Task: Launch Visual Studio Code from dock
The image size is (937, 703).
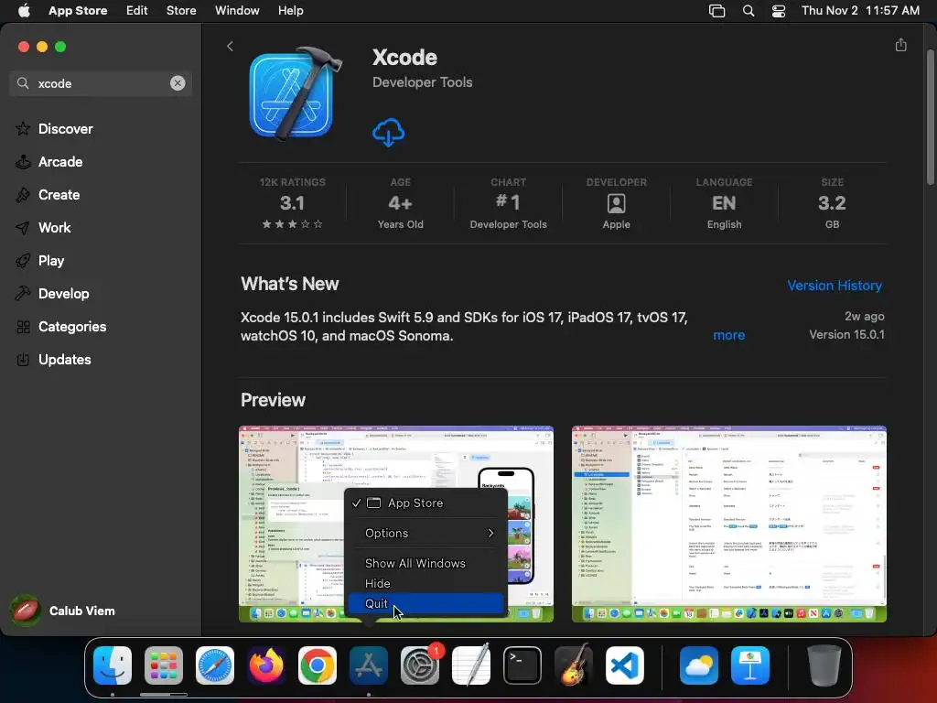Action: point(625,665)
